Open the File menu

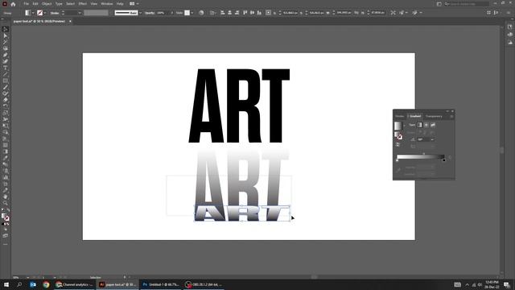click(27, 4)
